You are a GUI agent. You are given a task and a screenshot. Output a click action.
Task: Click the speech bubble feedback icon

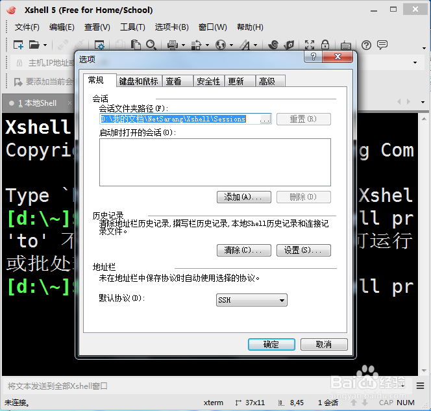point(382,45)
